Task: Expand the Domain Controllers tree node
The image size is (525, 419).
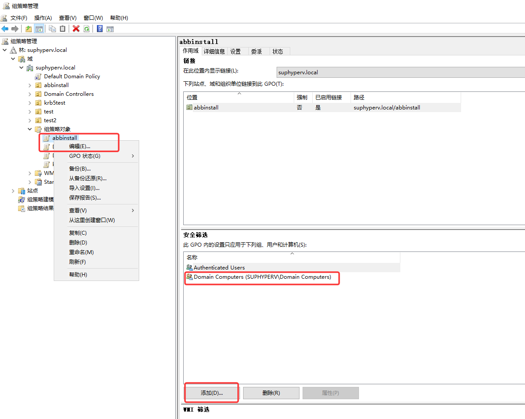Action: point(30,94)
